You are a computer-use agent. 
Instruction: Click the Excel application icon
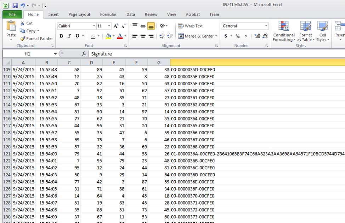[6, 6]
